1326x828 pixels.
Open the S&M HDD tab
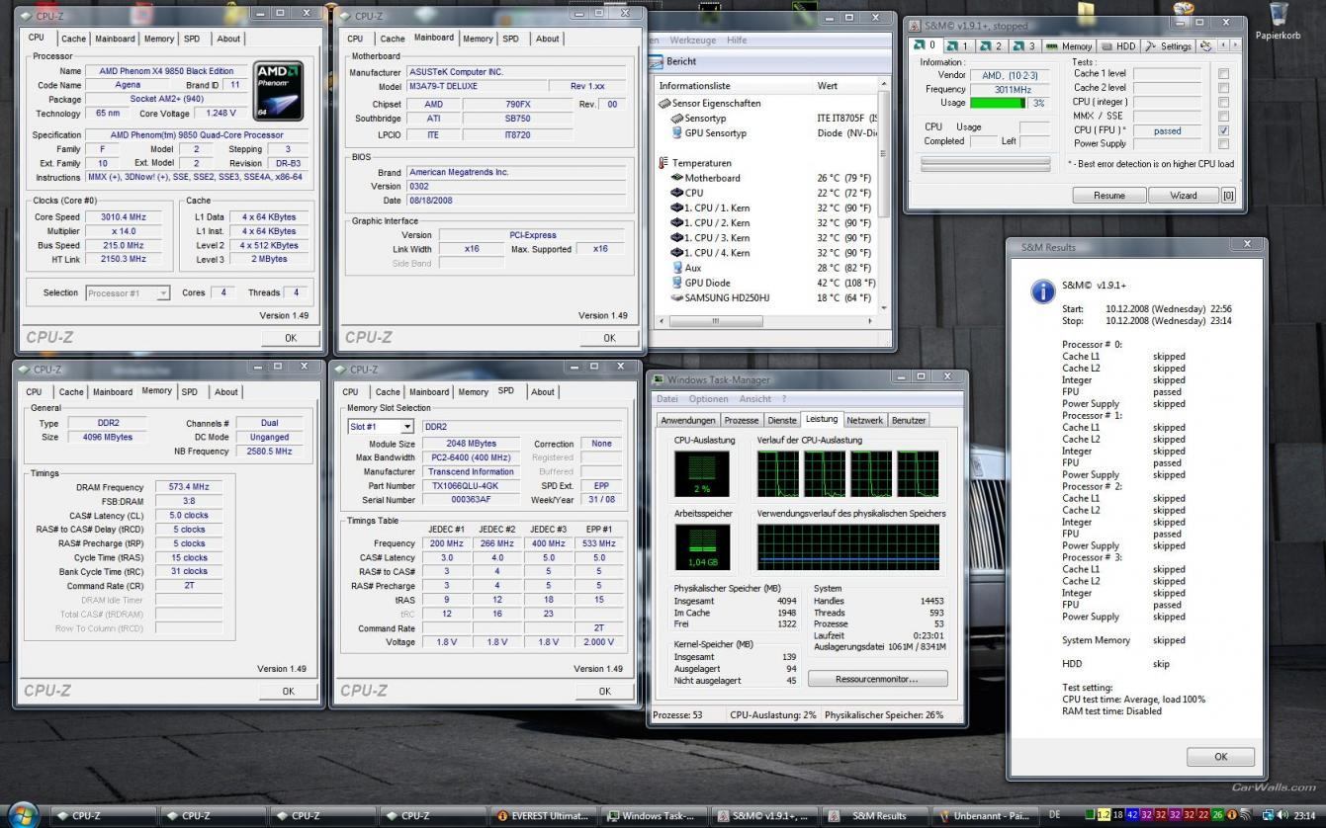coord(1118,45)
